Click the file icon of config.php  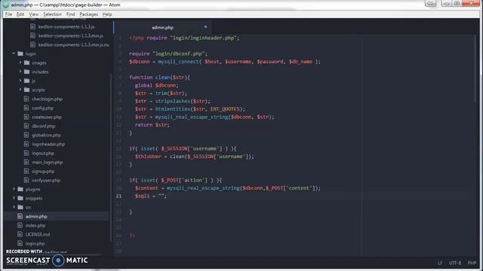[x=26, y=108]
